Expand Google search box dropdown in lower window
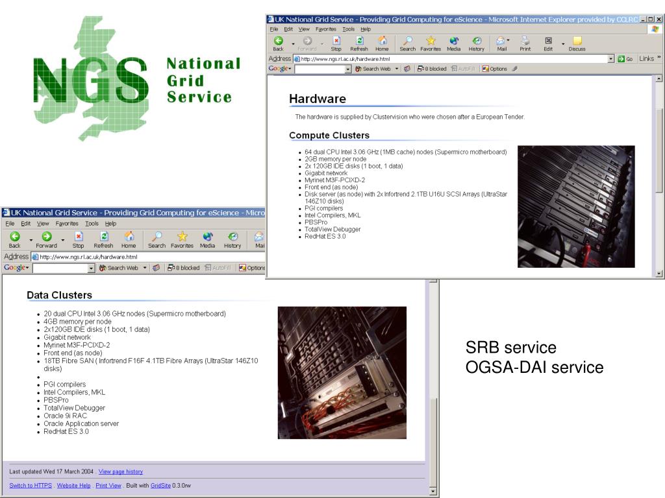The width and height of the screenshot is (665, 498). click(91, 268)
